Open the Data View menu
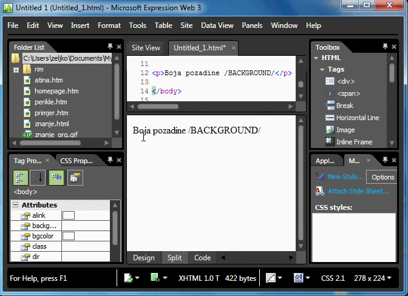 click(x=217, y=25)
